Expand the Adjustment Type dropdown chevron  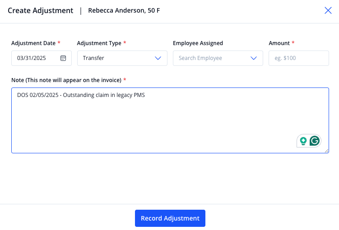tap(158, 58)
